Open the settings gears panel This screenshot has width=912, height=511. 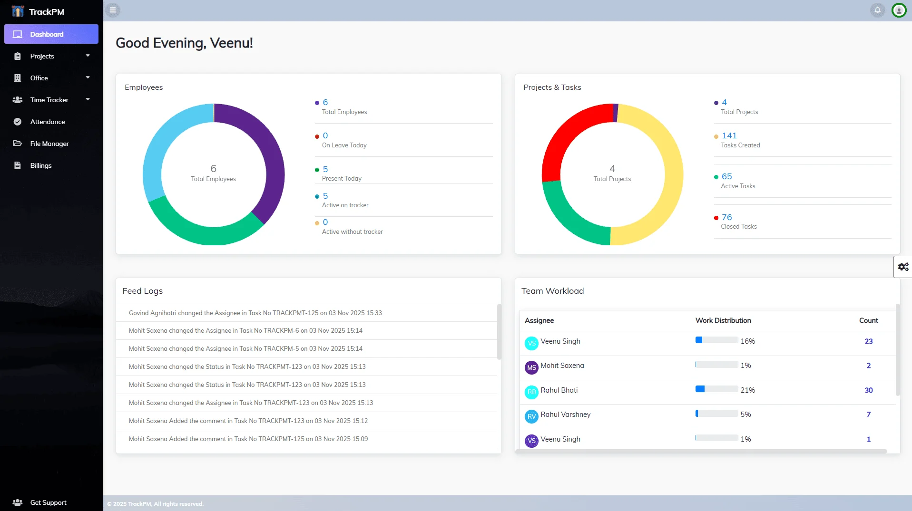pyautogui.click(x=903, y=267)
